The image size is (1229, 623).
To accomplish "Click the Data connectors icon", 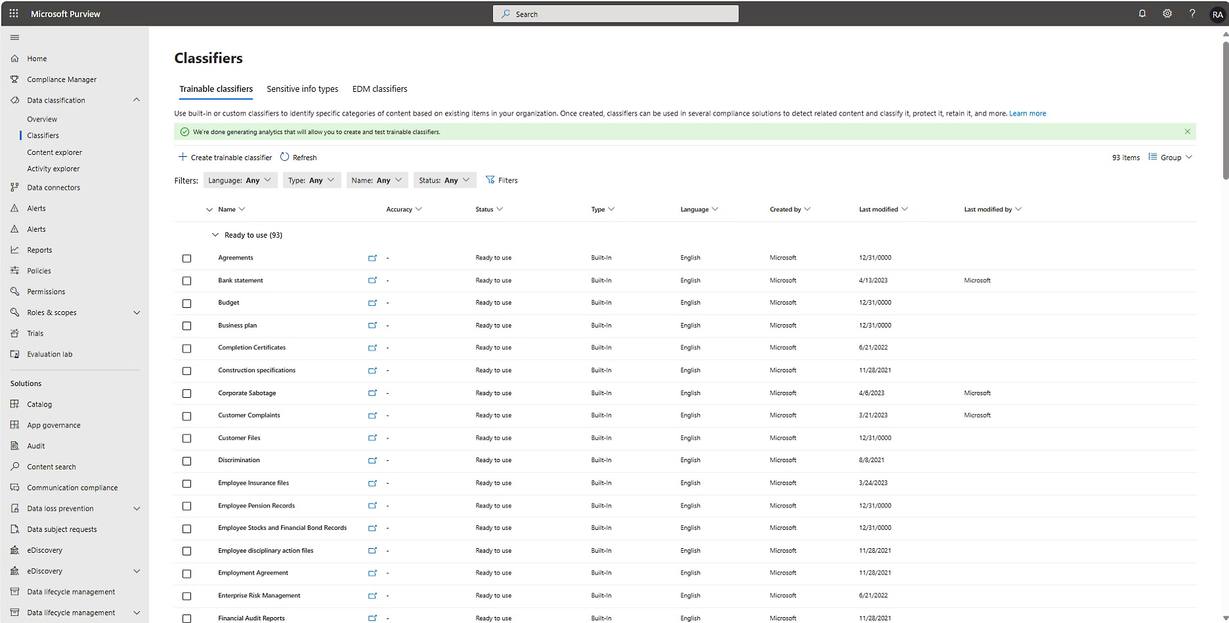I will click(14, 187).
